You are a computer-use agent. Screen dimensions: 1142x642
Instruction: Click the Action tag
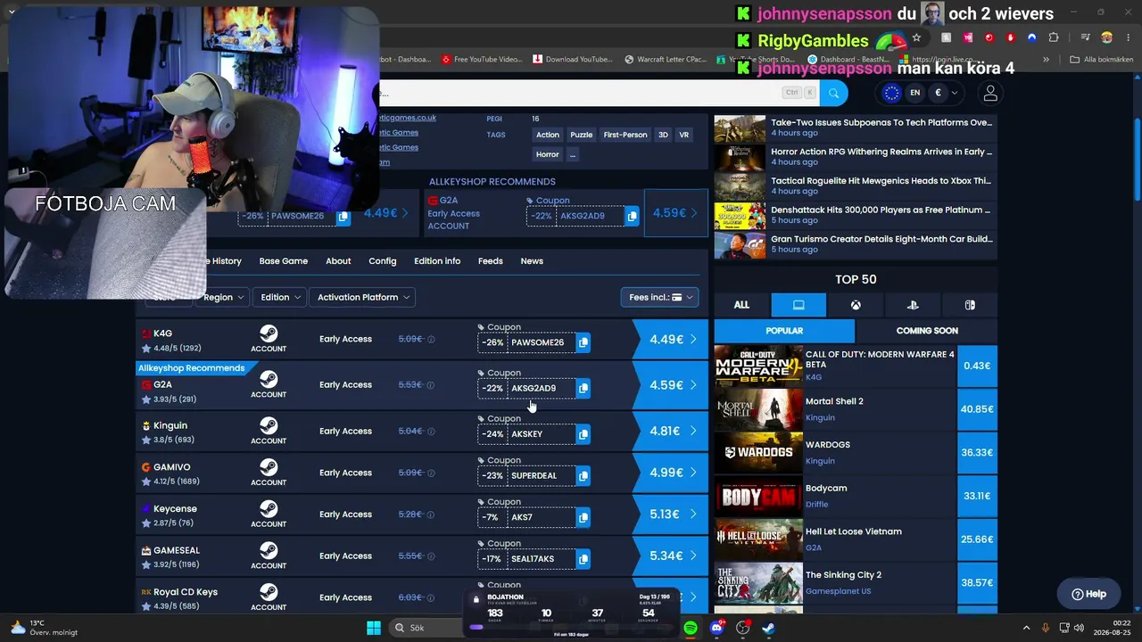[548, 135]
